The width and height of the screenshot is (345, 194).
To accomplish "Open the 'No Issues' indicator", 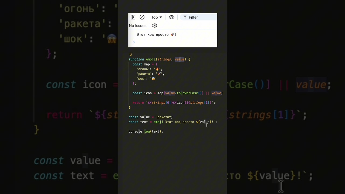I will coord(138,26).
